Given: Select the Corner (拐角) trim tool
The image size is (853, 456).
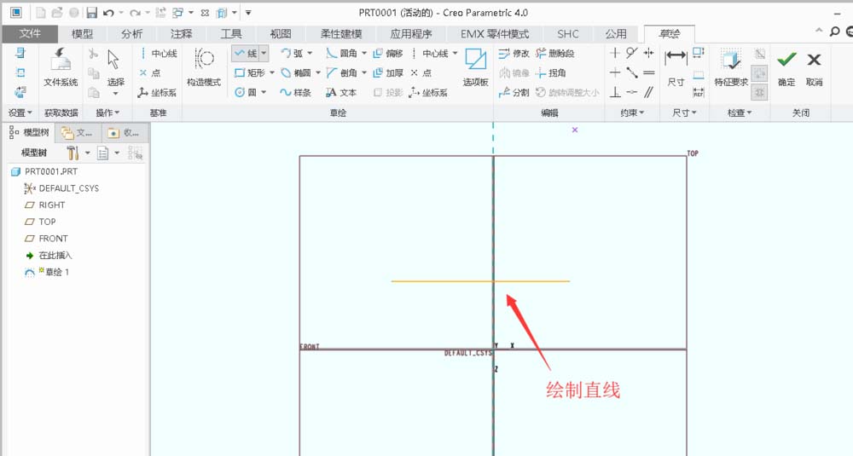Looking at the screenshot, I should (550, 72).
